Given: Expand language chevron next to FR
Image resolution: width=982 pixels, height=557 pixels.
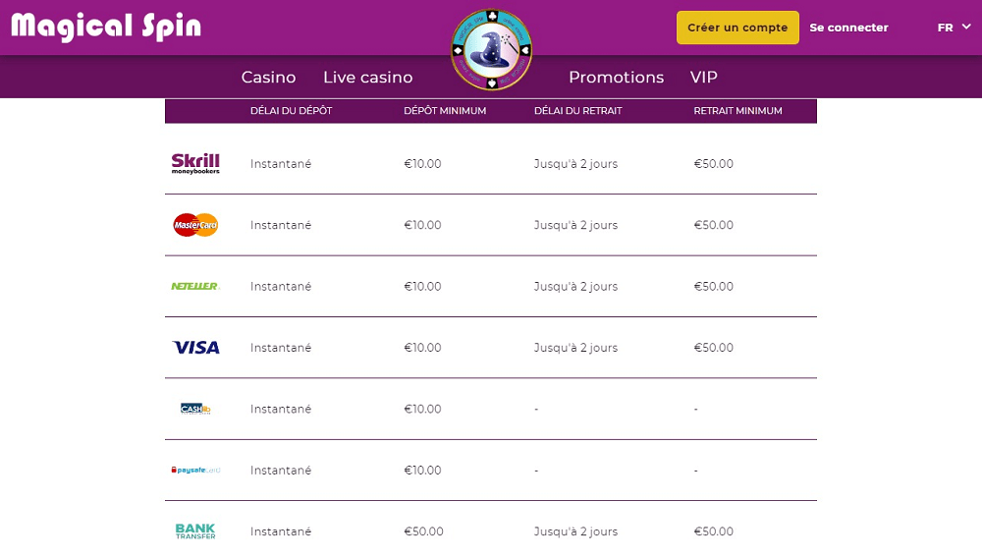Looking at the screenshot, I should 966,27.
